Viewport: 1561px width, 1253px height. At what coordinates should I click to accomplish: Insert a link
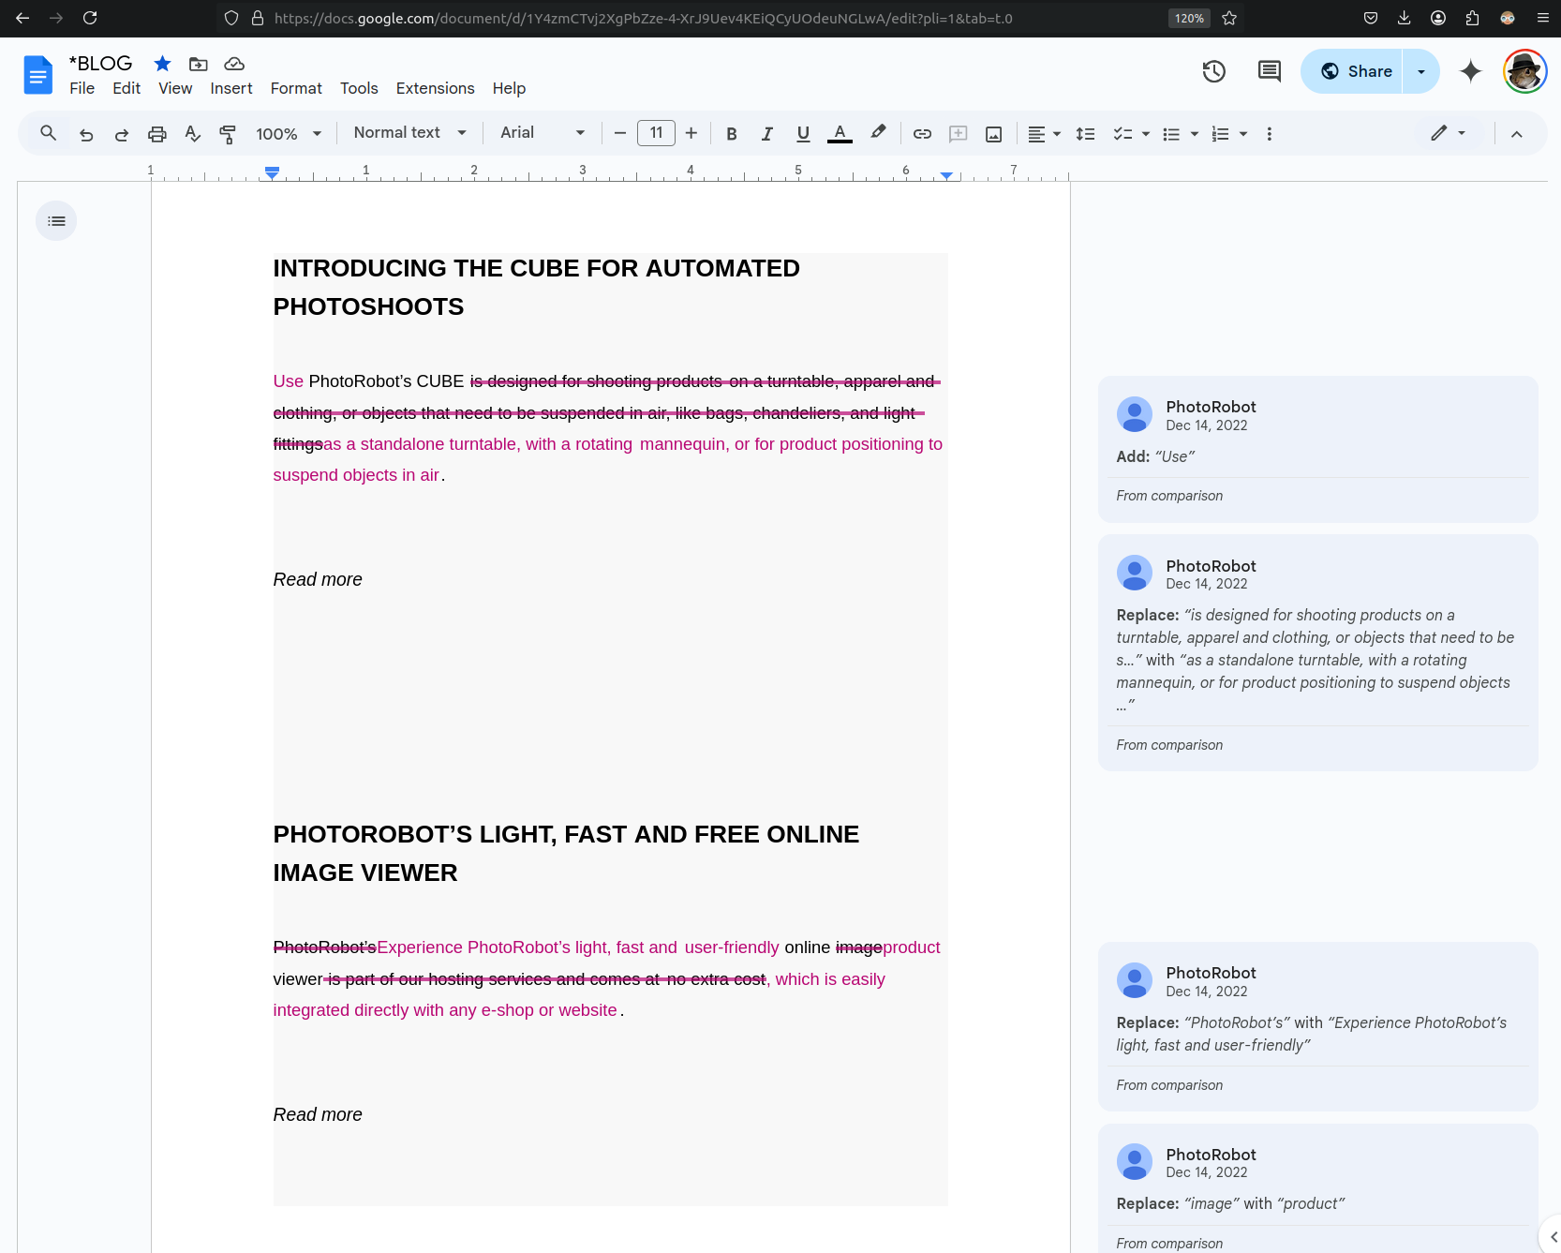click(x=922, y=134)
